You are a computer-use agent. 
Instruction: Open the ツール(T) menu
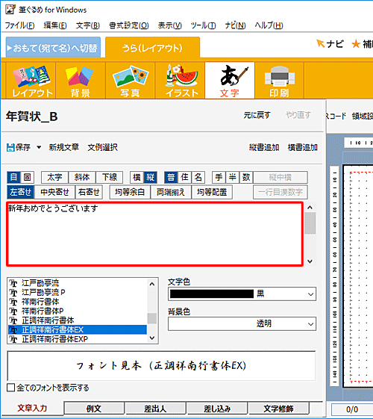[203, 25]
